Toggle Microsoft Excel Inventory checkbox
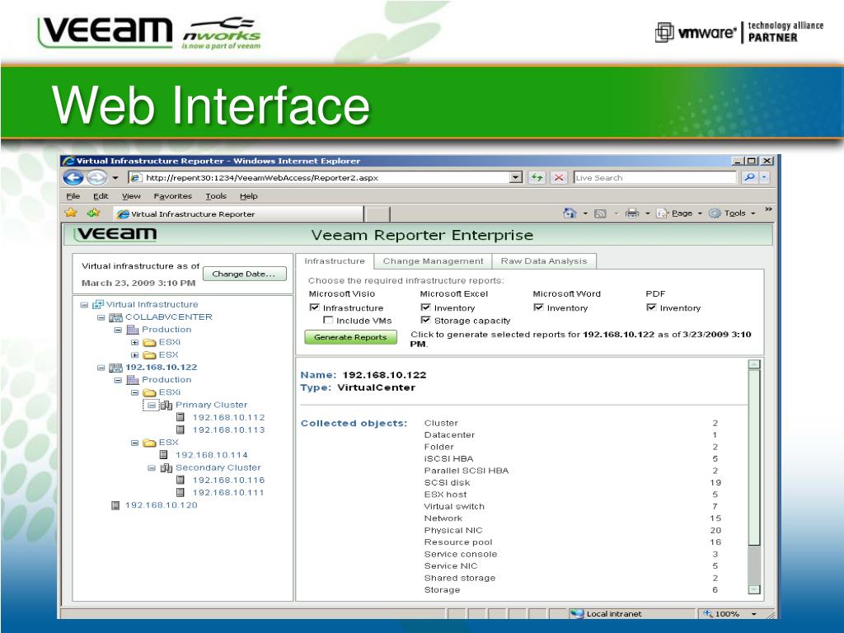Viewport: 844px width, 633px height. pos(426,307)
